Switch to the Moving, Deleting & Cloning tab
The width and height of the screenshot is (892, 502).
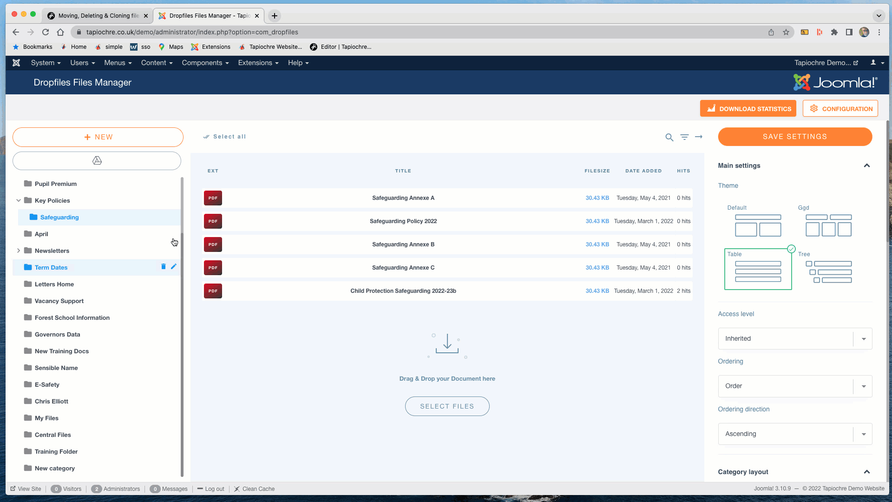tap(98, 16)
